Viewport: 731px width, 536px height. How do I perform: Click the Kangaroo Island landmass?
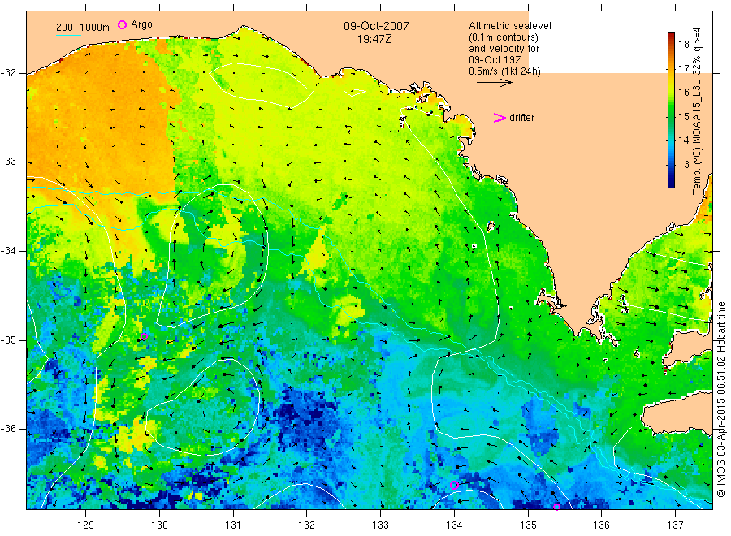pos(678,413)
